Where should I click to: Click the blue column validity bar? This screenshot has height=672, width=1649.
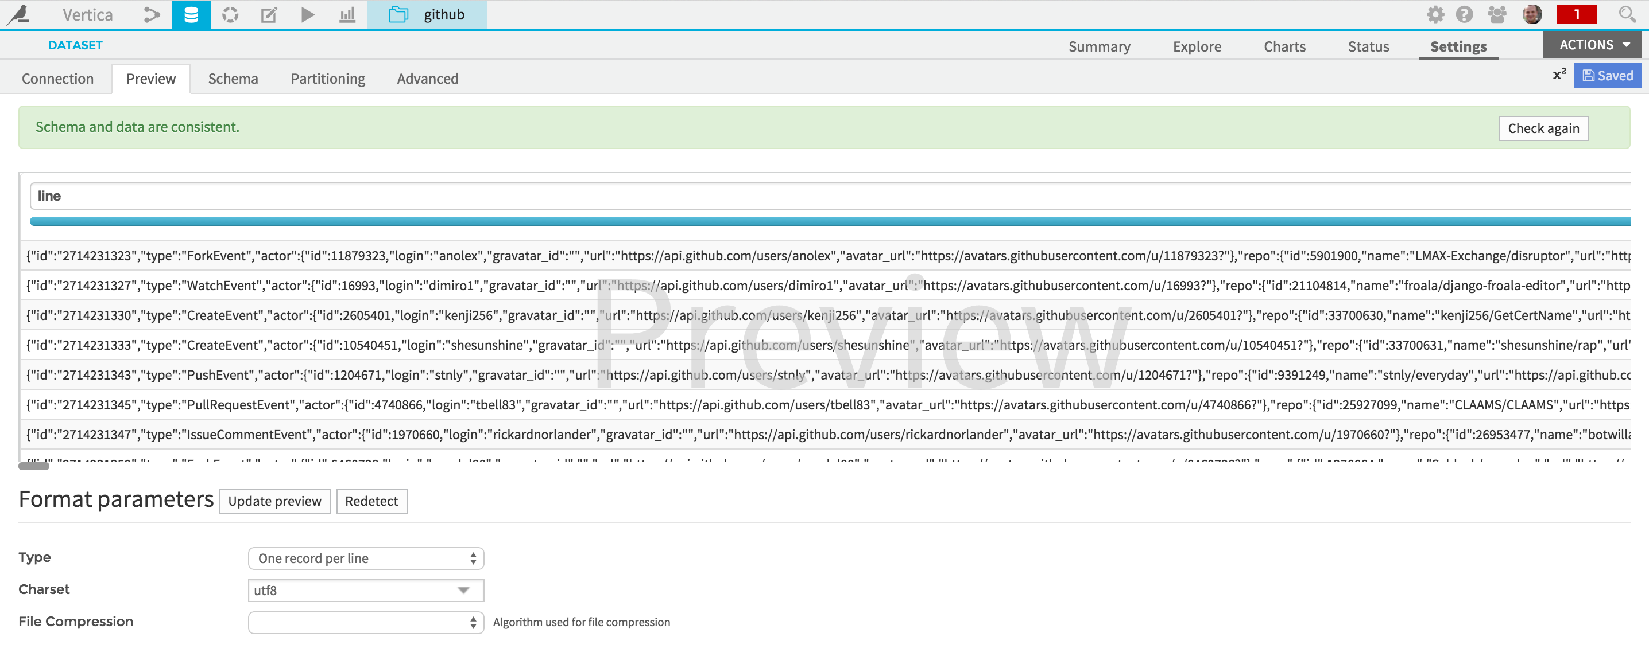click(x=830, y=221)
